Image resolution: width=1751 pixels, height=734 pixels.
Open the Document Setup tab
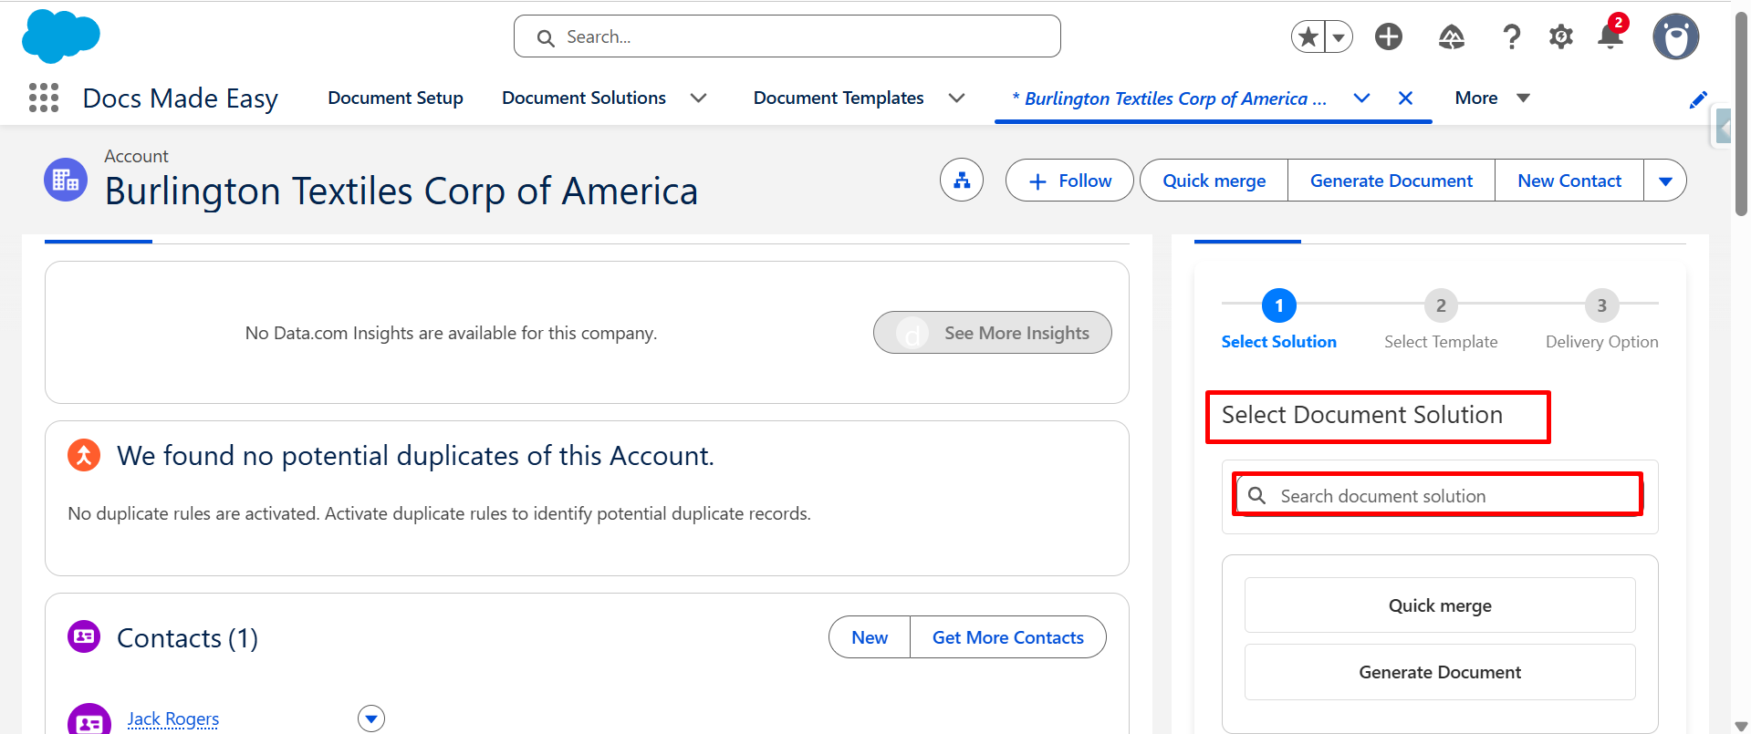[x=396, y=98]
